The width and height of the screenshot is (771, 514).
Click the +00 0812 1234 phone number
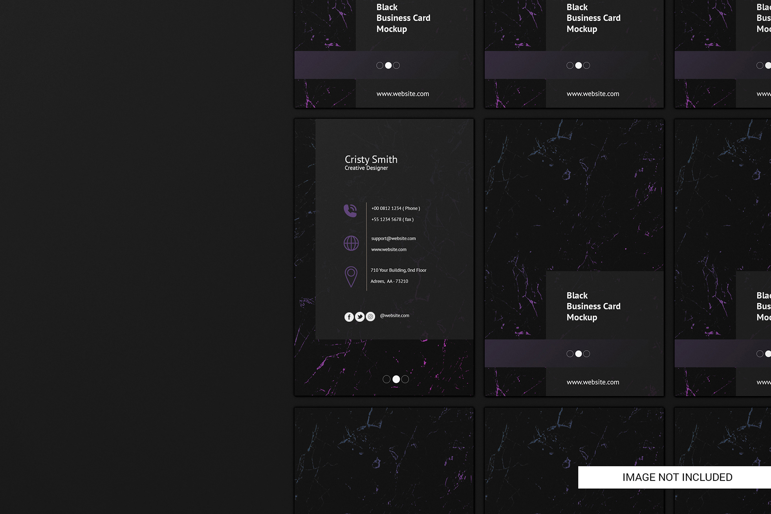pyautogui.click(x=395, y=208)
